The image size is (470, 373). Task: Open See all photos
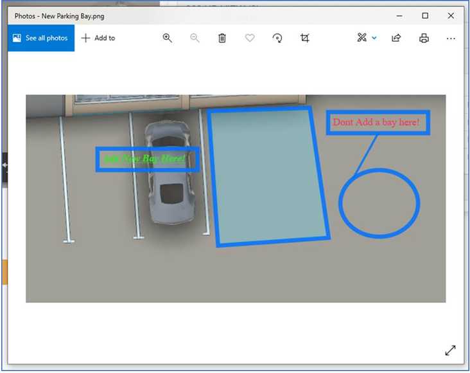point(41,38)
